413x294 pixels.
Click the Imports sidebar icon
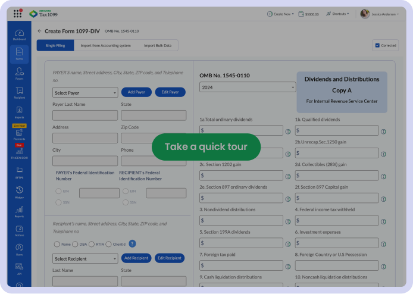pos(19,112)
